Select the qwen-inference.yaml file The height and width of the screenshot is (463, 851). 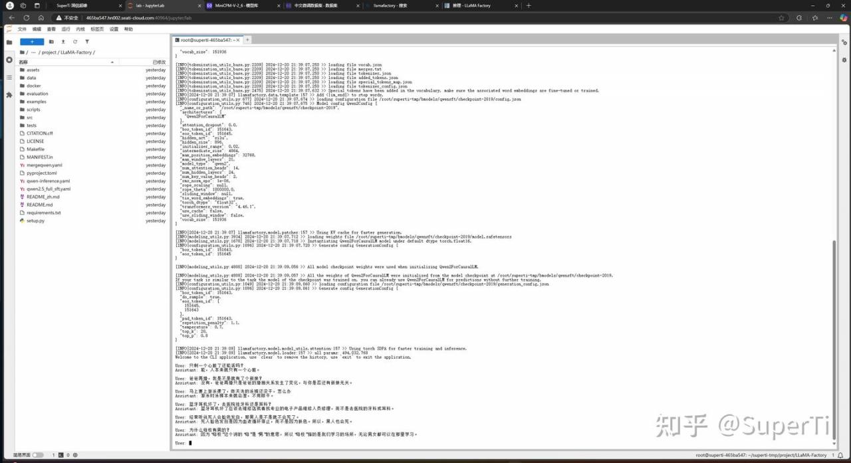click(92, 181)
